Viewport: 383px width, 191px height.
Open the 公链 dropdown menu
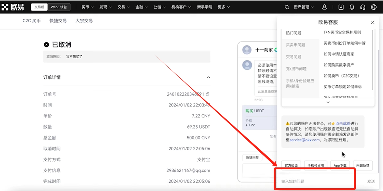(x=159, y=7)
